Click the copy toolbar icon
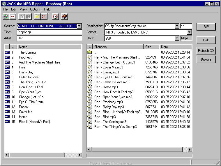Screen dimensions: 221x166 (x=22, y=17)
